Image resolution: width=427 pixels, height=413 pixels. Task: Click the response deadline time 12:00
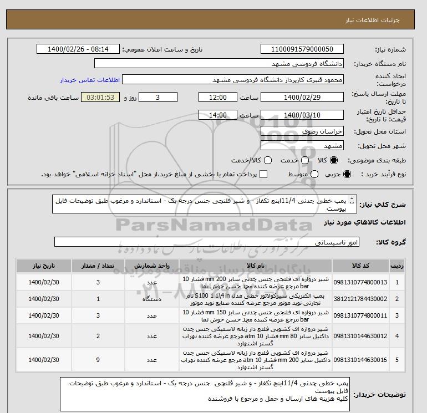(x=218, y=97)
